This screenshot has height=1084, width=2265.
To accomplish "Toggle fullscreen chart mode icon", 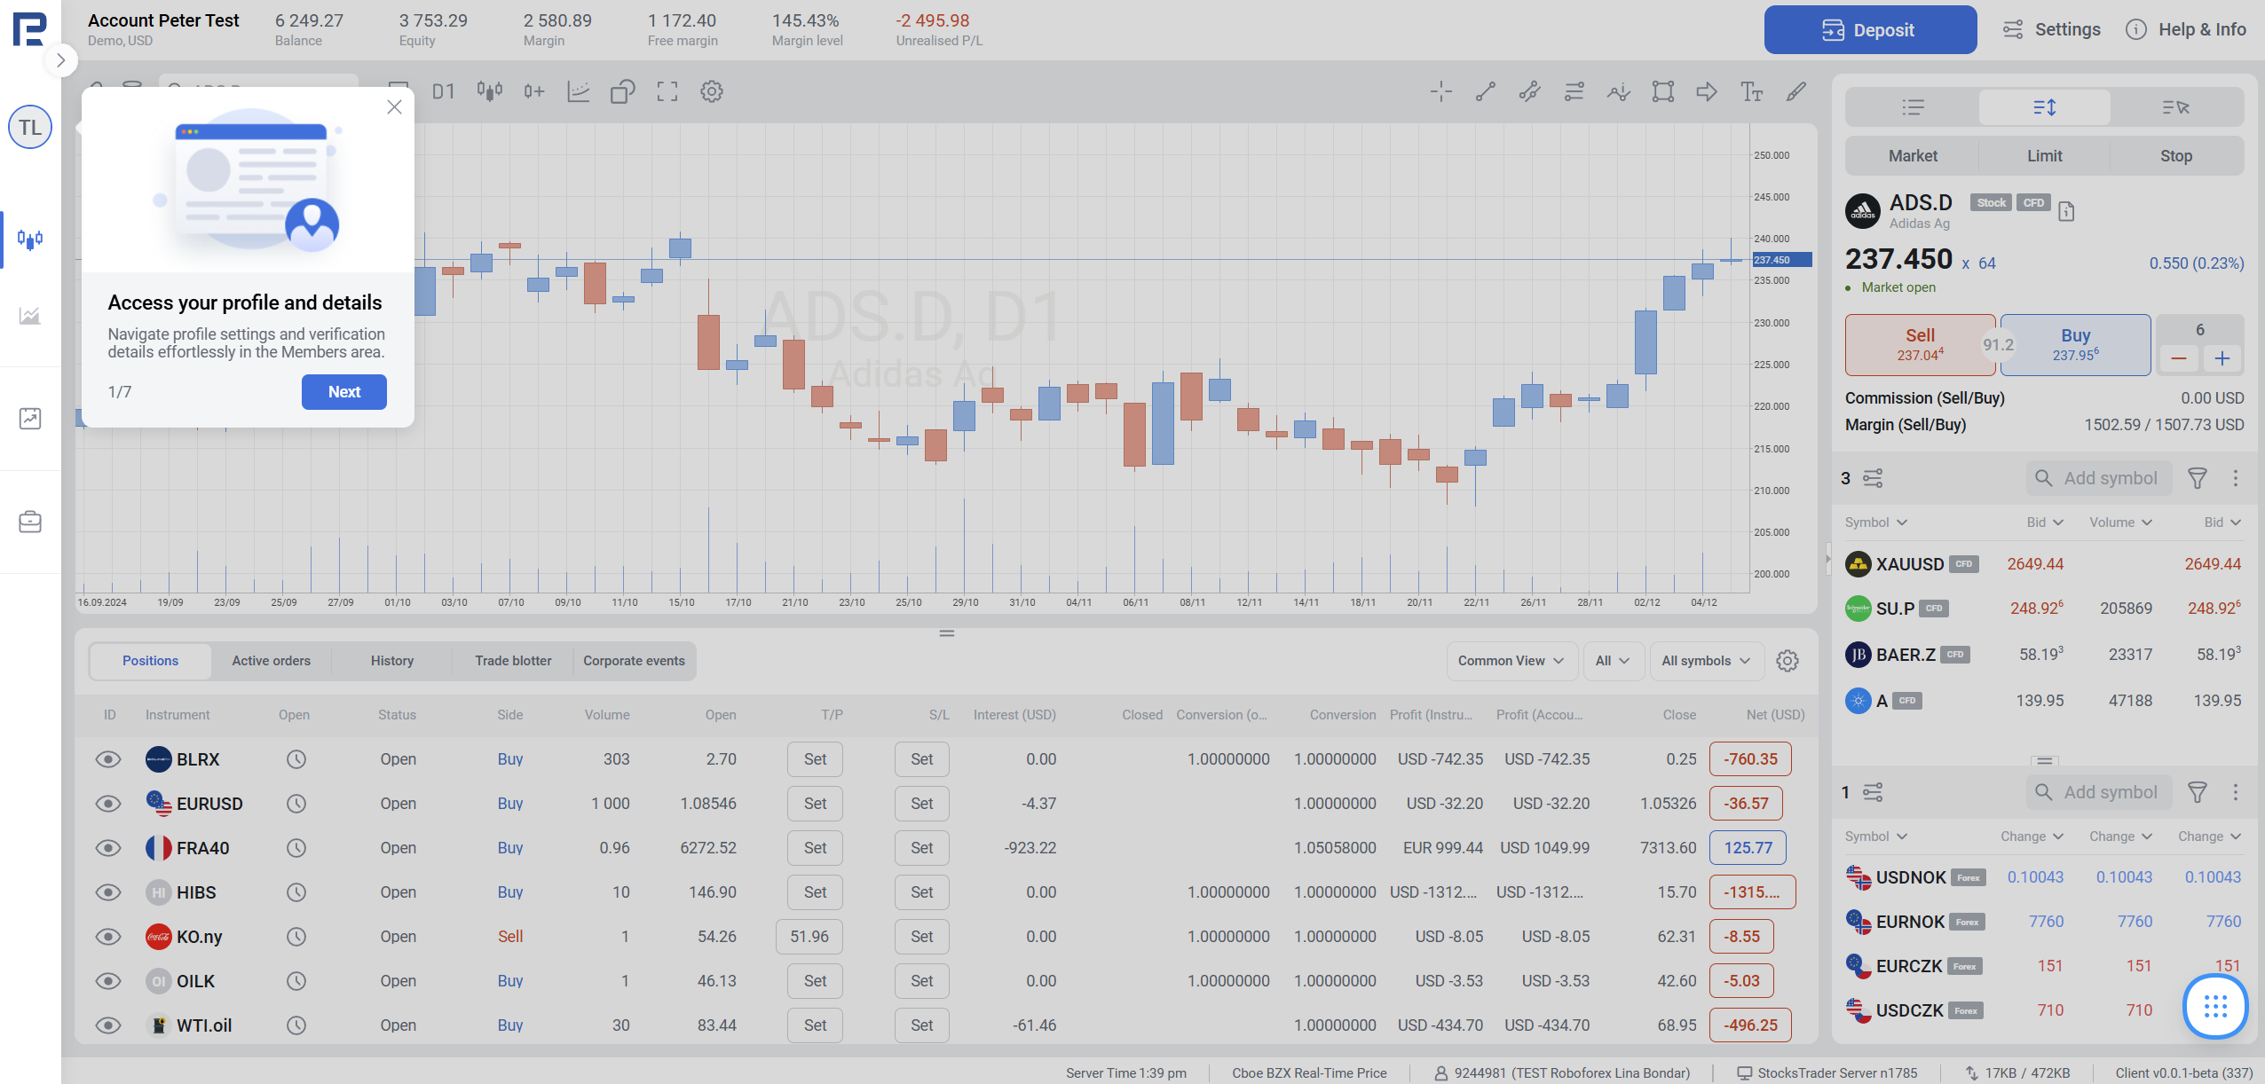I will pyautogui.click(x=667, y=91).
